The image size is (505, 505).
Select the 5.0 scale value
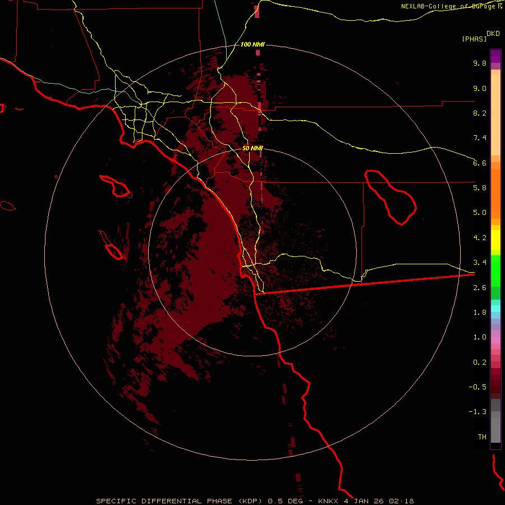coord(480,213)
